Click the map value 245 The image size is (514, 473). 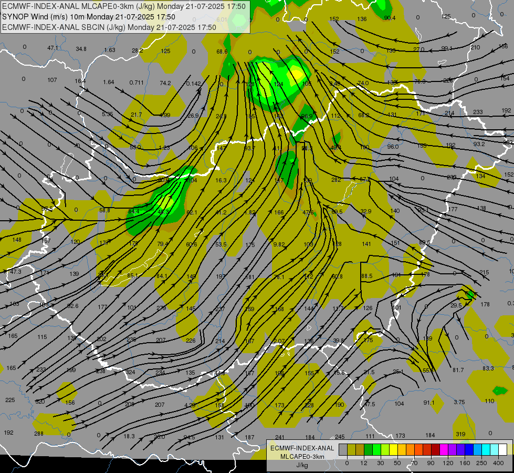pos(340,437)
